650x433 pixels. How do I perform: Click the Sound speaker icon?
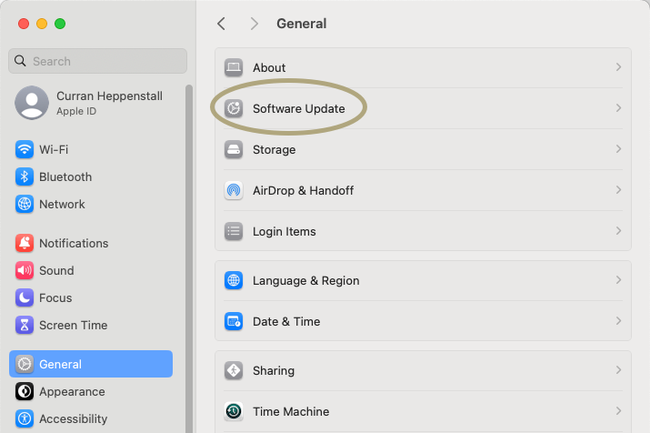(x=25, y=270)
